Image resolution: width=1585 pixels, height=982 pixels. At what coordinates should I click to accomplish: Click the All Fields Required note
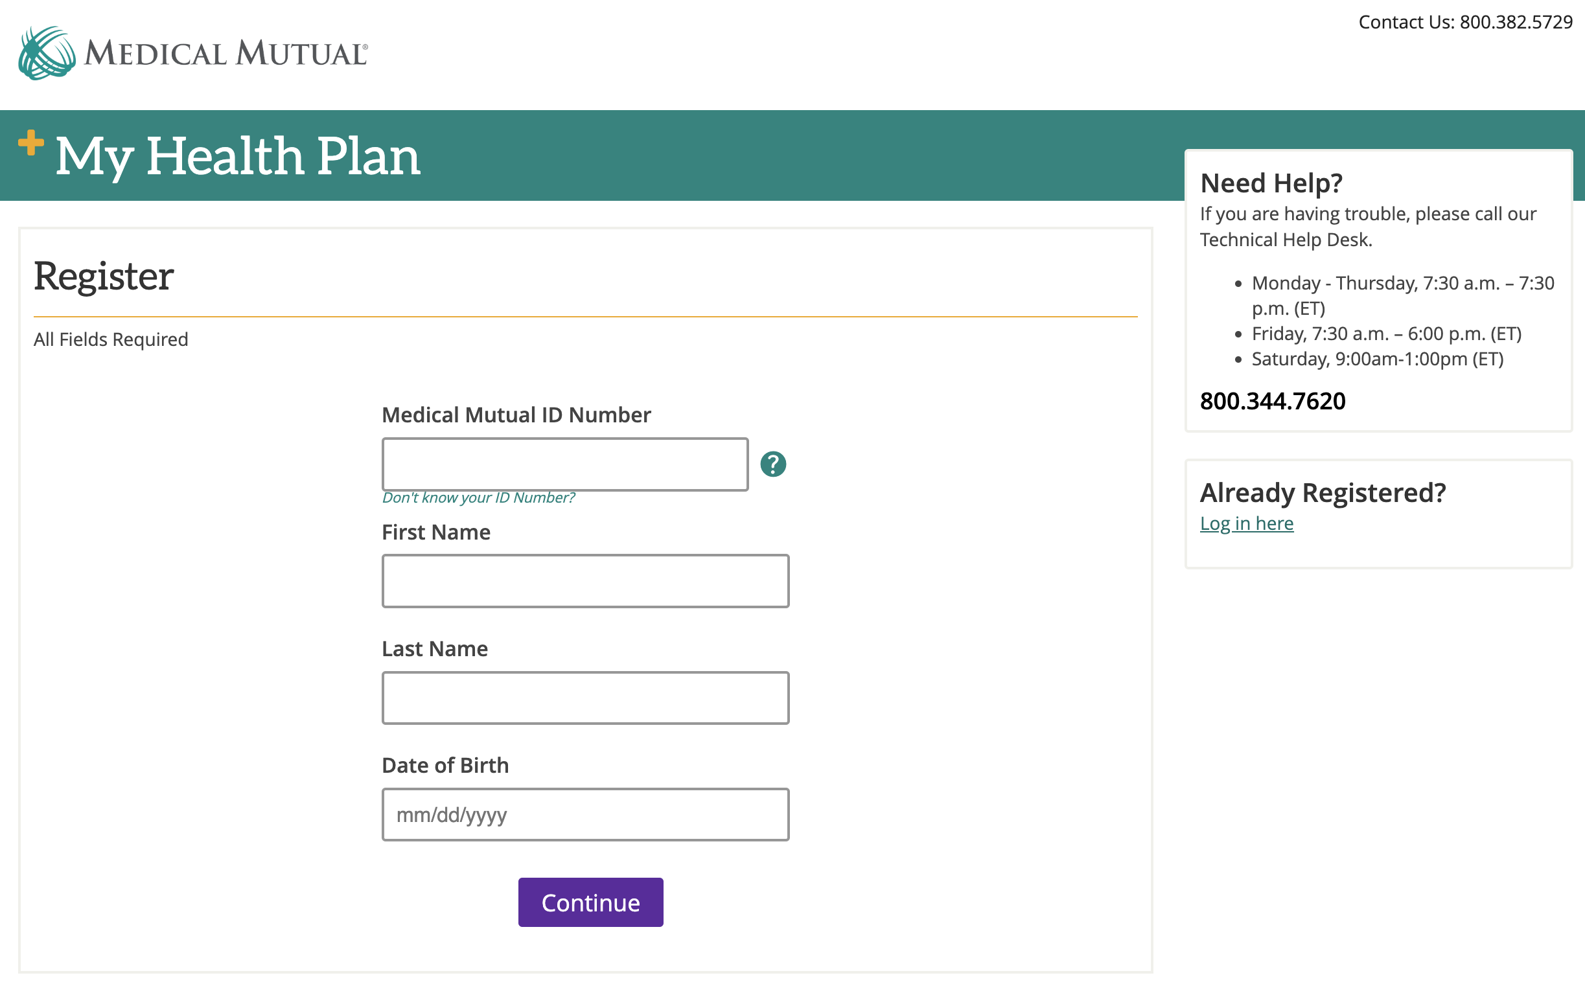(111, 339)
